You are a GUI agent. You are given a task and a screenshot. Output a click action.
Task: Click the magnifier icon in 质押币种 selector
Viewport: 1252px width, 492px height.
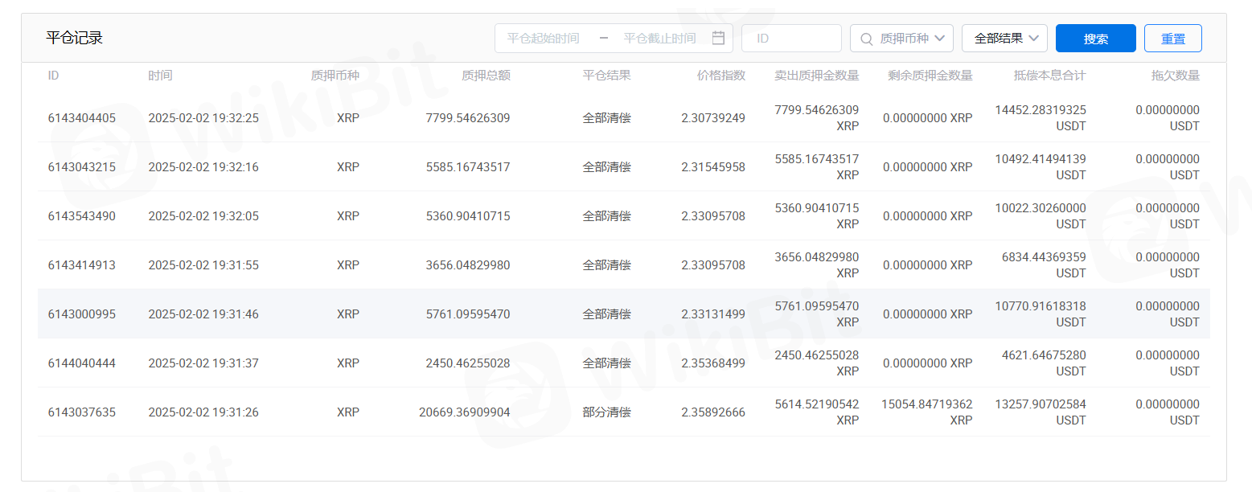coord(866,39)
